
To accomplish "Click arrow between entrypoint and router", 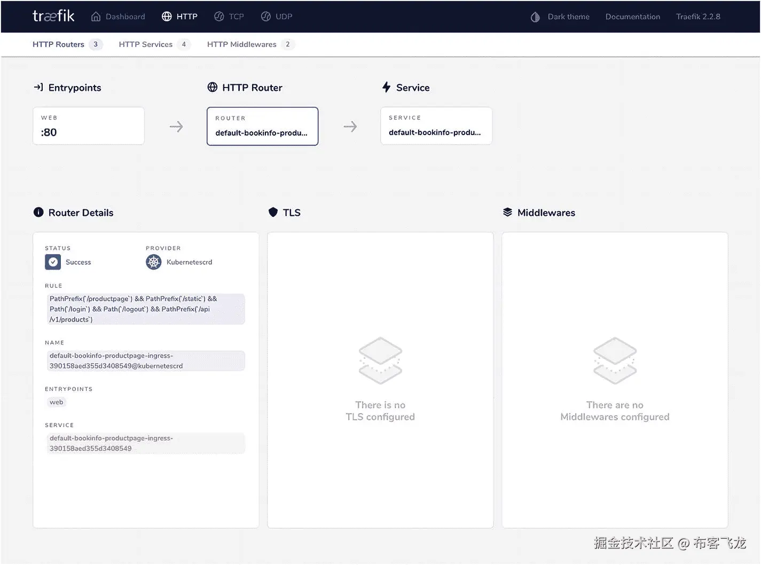I will (176, 127).
